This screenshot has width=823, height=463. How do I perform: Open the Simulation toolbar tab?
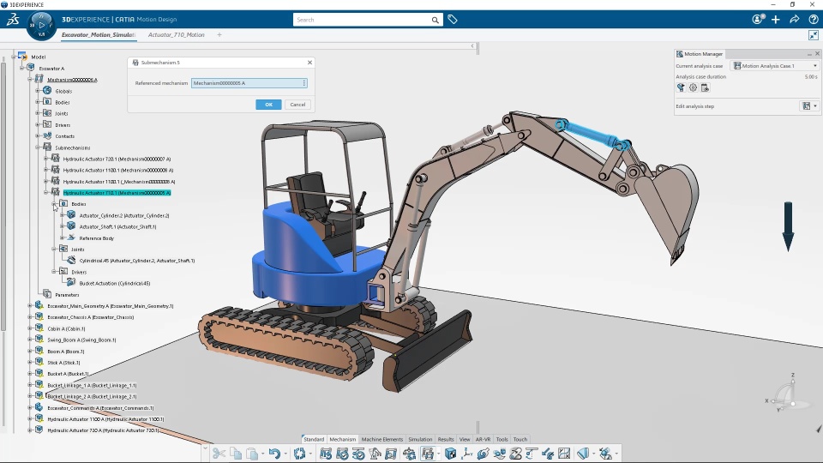click(x=420, y=439)
